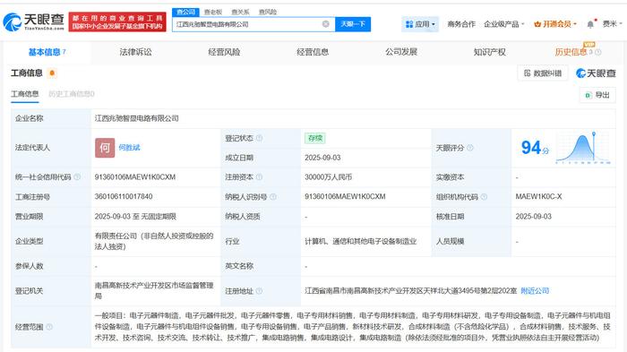
Task: Click the help icon next to 组织机构代码
Action: (484, 196)
